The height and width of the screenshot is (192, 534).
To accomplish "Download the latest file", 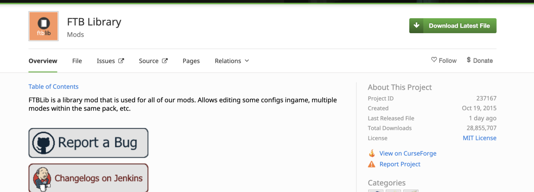I will (x=453, y=26).
